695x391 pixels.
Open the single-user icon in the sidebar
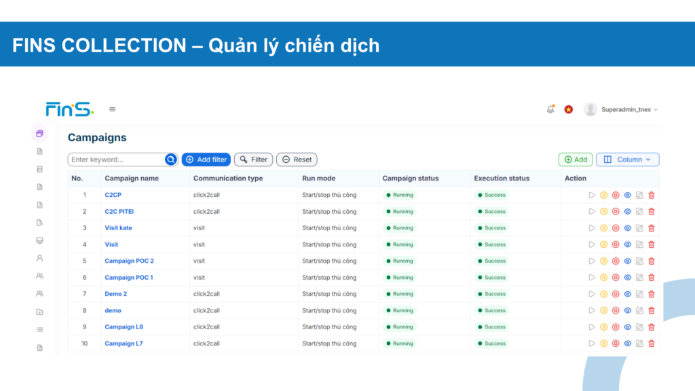pos(39,258)
